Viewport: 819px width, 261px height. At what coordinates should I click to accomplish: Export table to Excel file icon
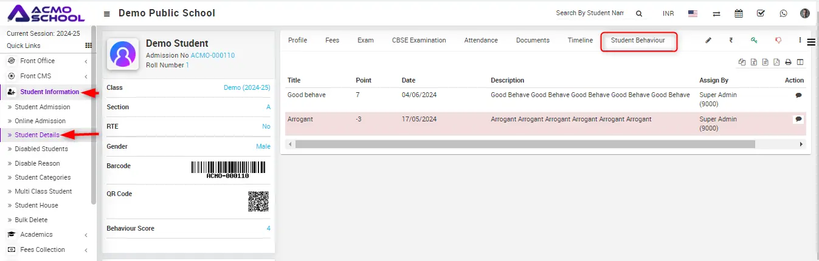point(753,62)
